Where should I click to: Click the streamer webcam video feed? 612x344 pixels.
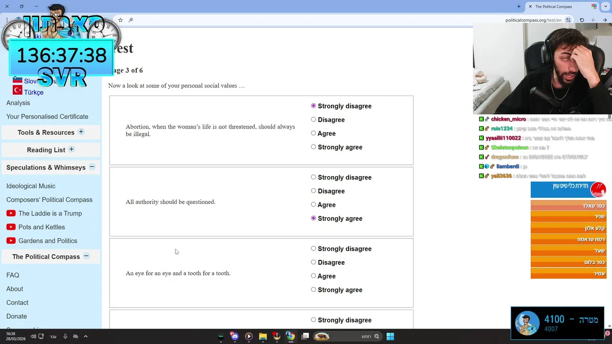click(x=542, y=68)
